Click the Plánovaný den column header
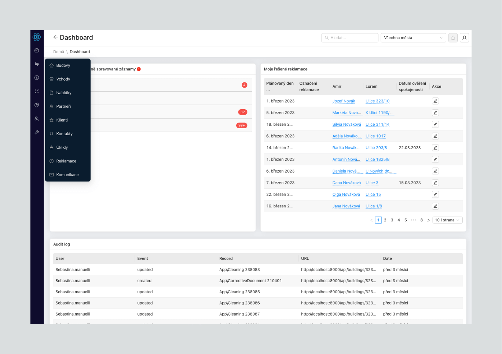Image resolution: width=502 pixels, height=354 pixels. pos(280,86)
